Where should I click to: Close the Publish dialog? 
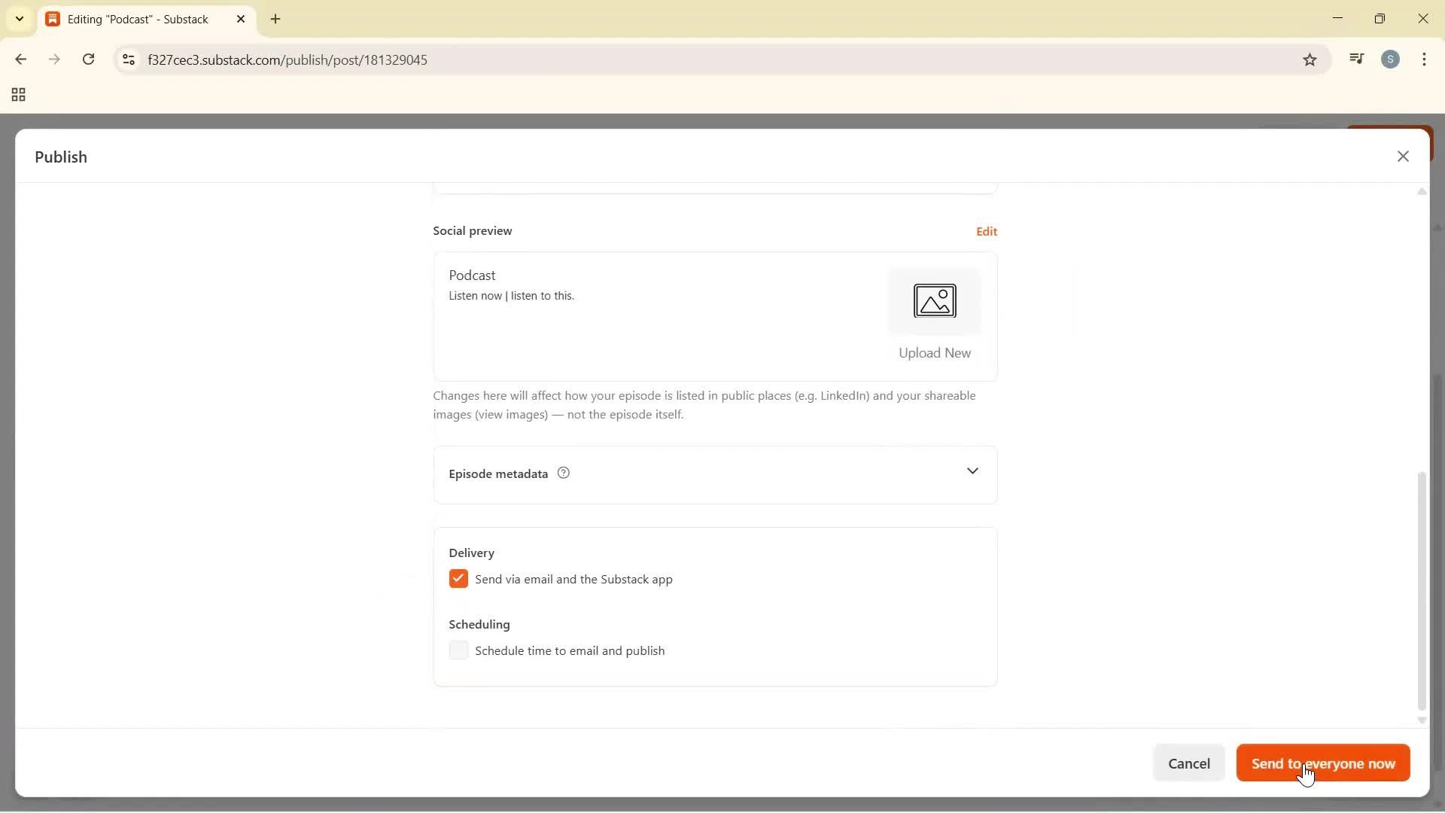tap(1403, 156)
